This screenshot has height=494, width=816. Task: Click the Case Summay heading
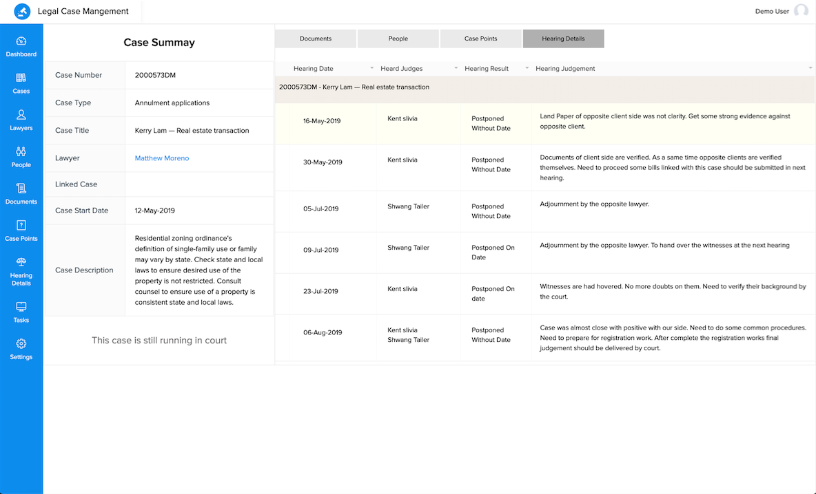pos(159,43)
